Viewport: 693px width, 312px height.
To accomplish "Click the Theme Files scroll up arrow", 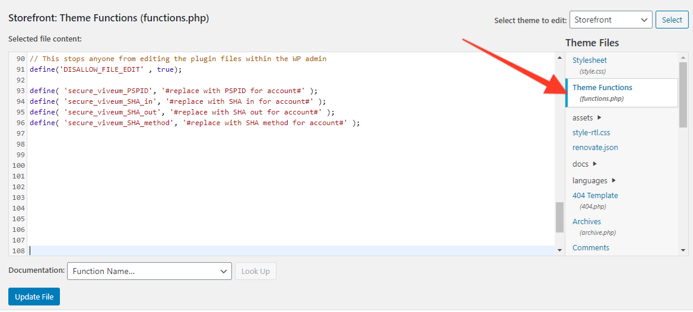I will point(683,56).
